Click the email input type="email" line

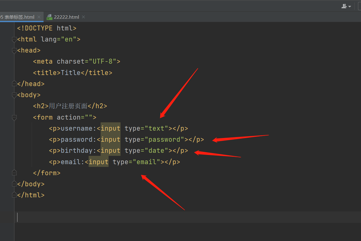(x=114, y=162)
